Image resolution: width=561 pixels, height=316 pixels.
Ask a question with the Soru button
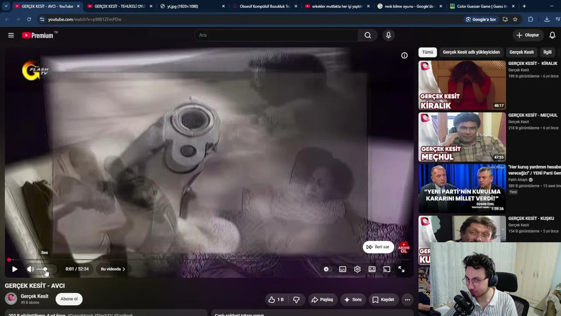tap(353, 300)
